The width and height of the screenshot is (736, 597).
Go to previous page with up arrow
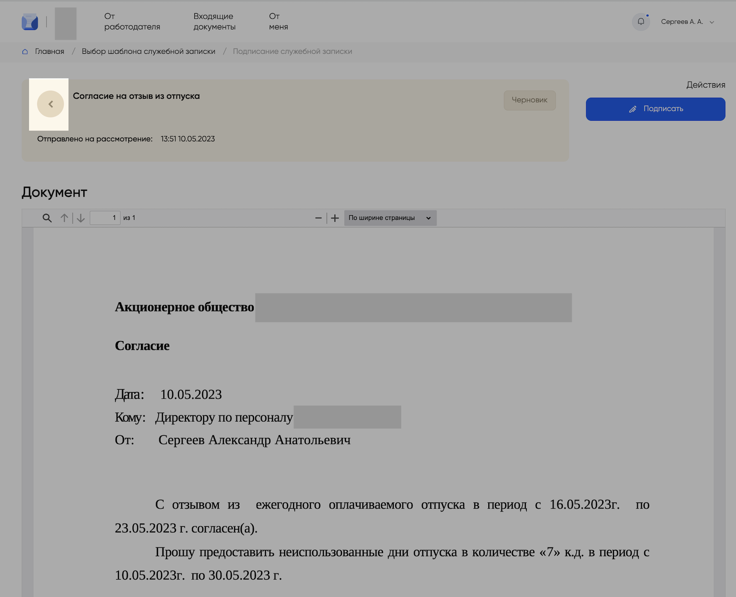pyautogui.click(x=64, y=218)
